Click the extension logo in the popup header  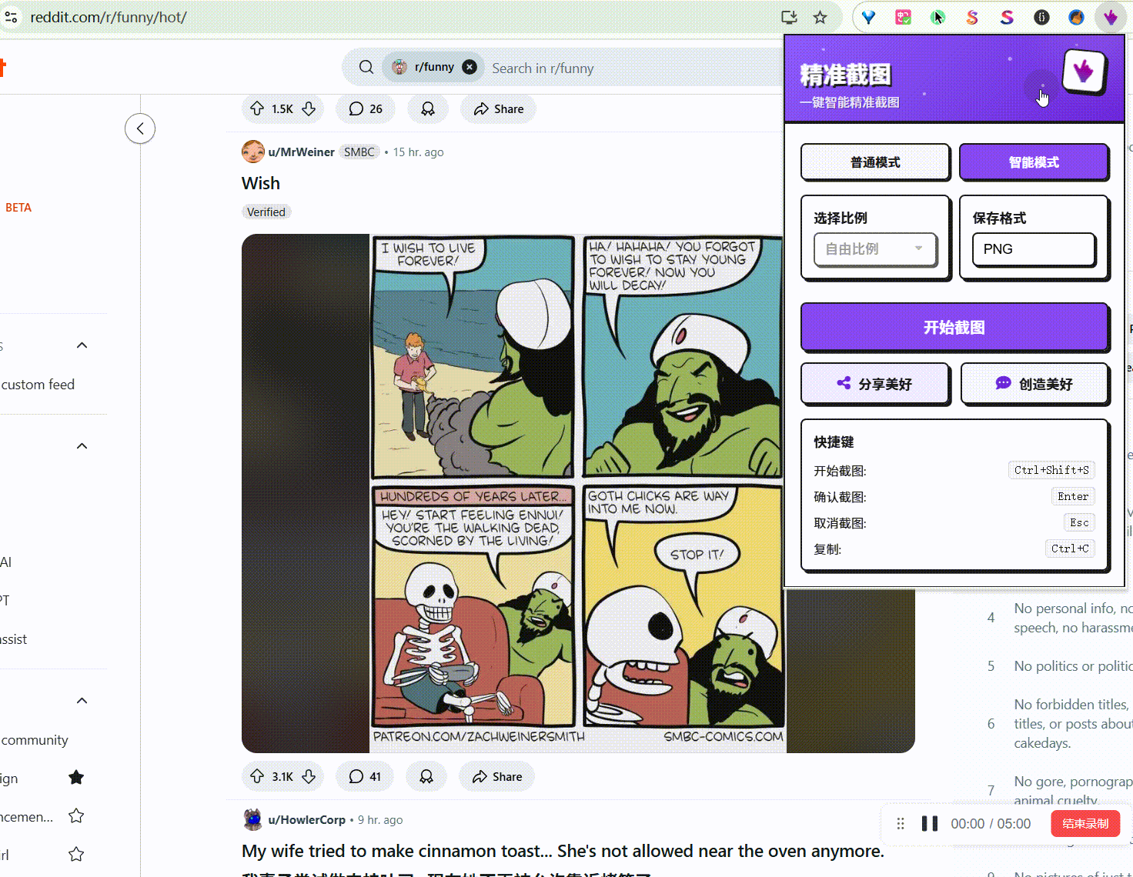(x=1084, y=71)
